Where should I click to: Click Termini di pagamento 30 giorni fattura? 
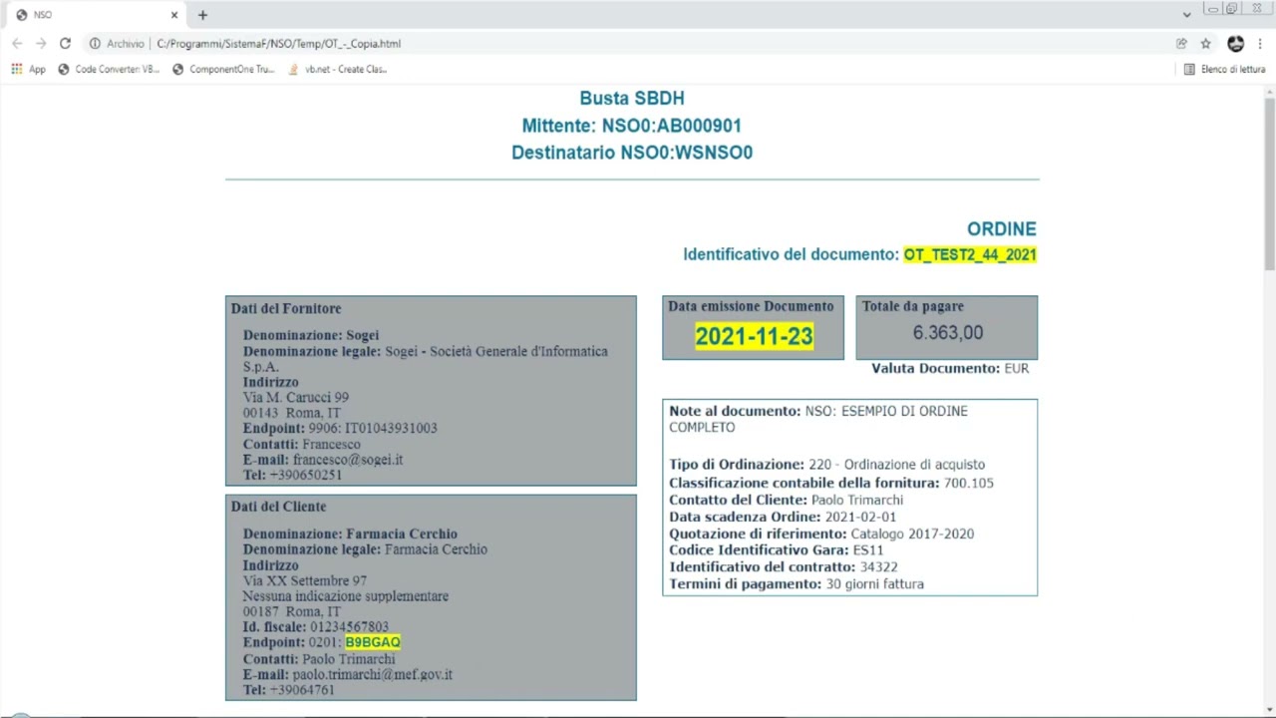(x=797, y=584)
